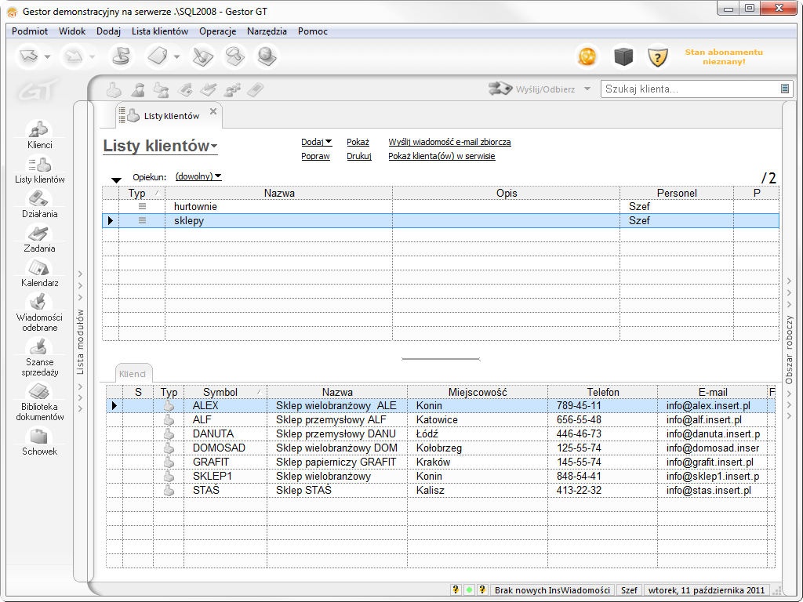The height and width of the screenshot is (602, 803).
Task: Click in the Szukaj klienta search field
Action: click(x=690, y=89)
